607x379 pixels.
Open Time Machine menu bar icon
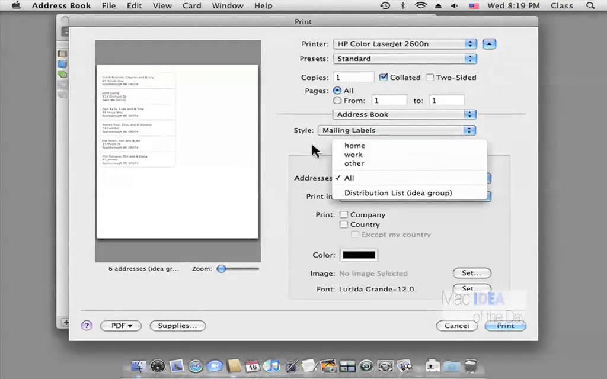point(385,5)
